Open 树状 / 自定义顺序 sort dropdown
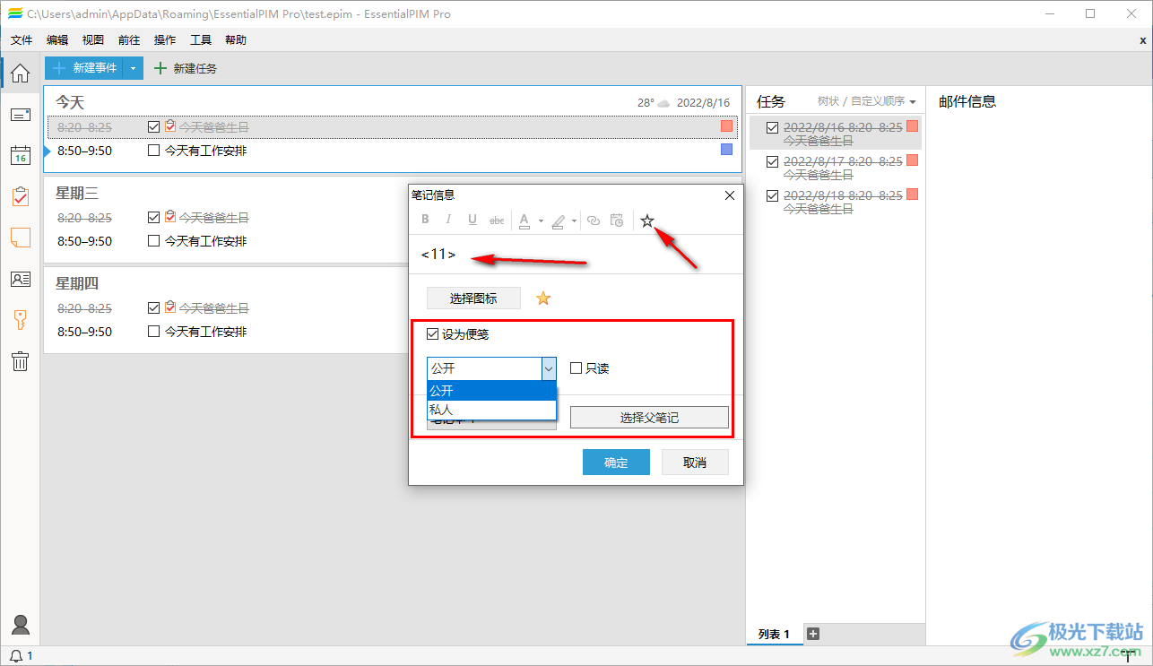1153x666 pixels. 866,101
